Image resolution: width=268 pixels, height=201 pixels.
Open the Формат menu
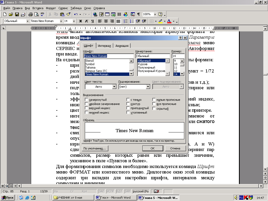[x=51, y=8]
